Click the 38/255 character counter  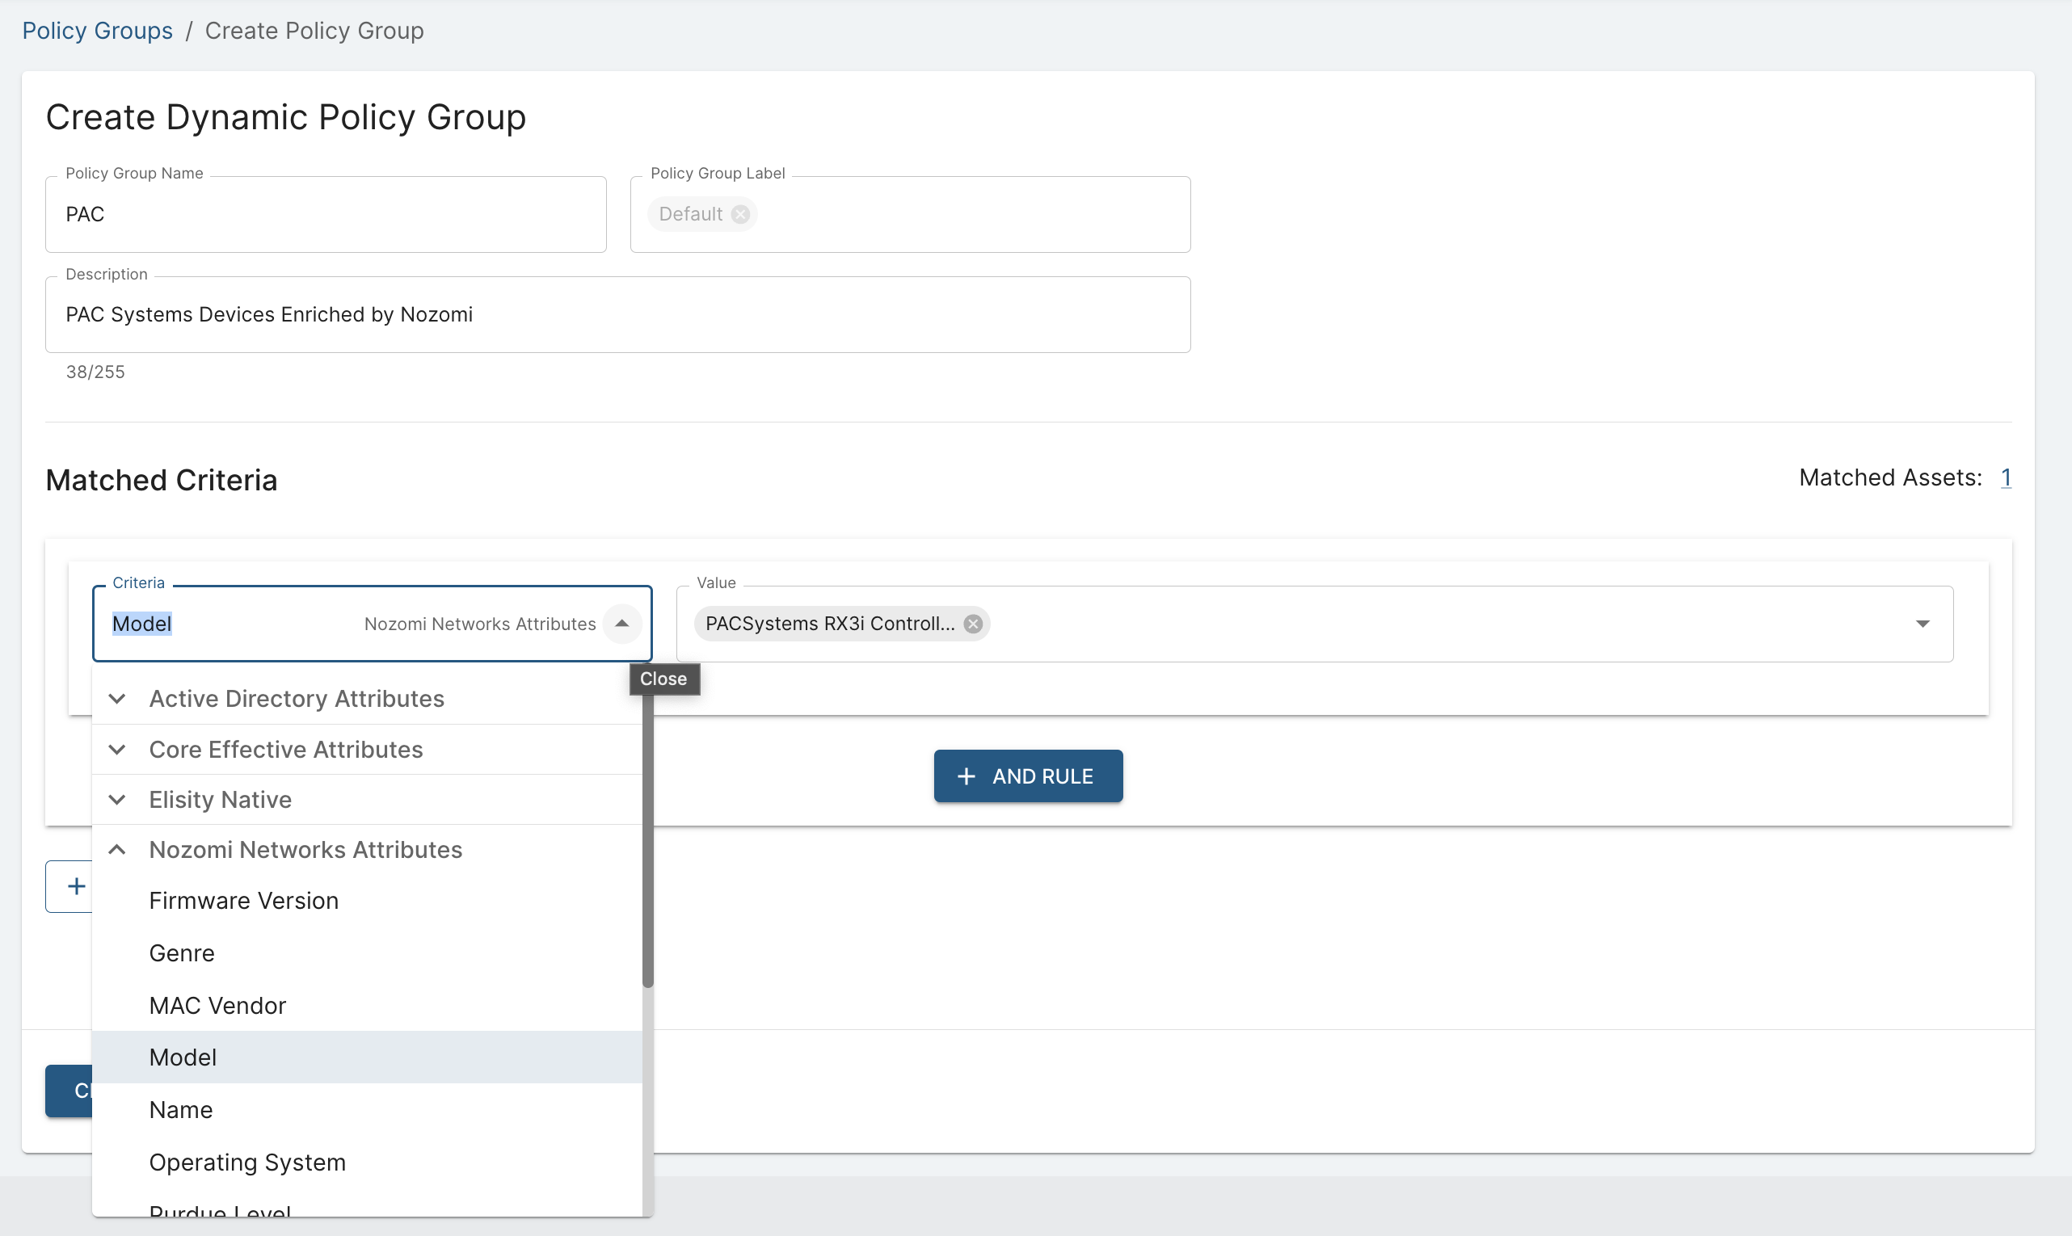click(95, 372)
